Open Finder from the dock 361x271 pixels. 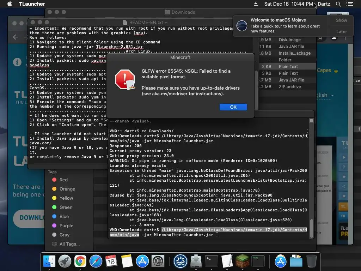click(x=49, y=261)
